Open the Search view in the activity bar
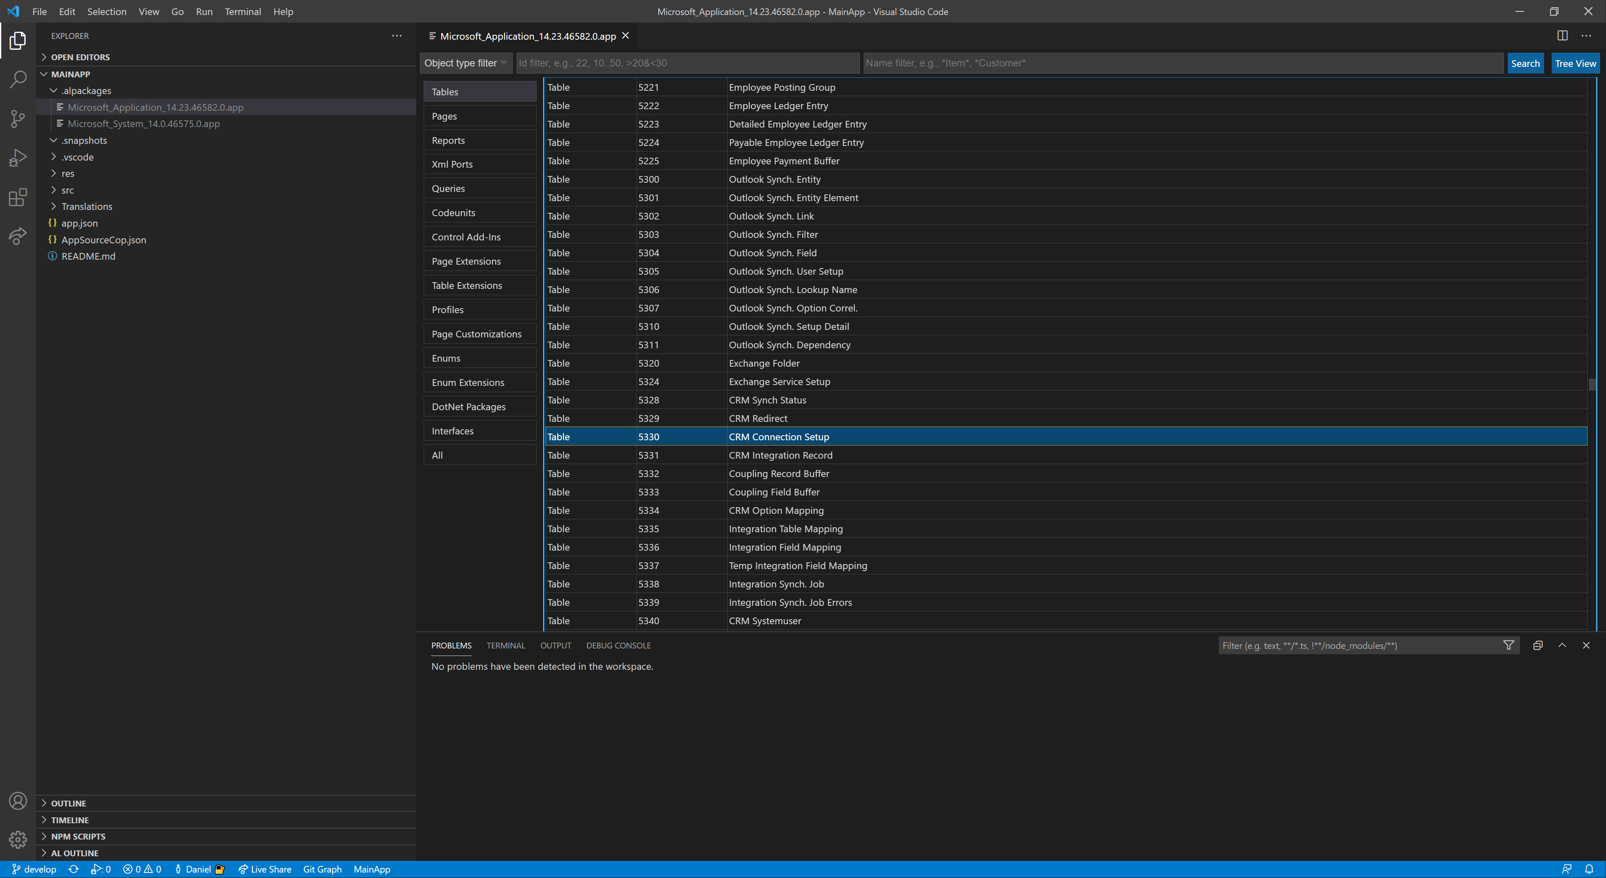 click(18, 79)
